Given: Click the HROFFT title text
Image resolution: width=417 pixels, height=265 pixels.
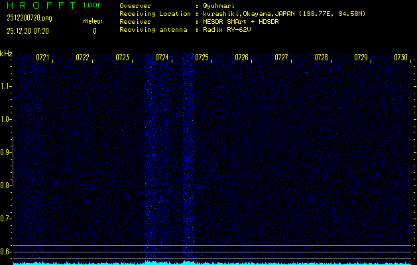Looking at the screenshot, I should tap(40, 5).
